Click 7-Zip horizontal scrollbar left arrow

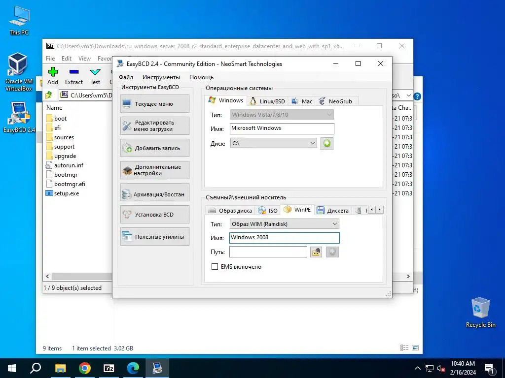pyautogui.click(x=48, y=277)
